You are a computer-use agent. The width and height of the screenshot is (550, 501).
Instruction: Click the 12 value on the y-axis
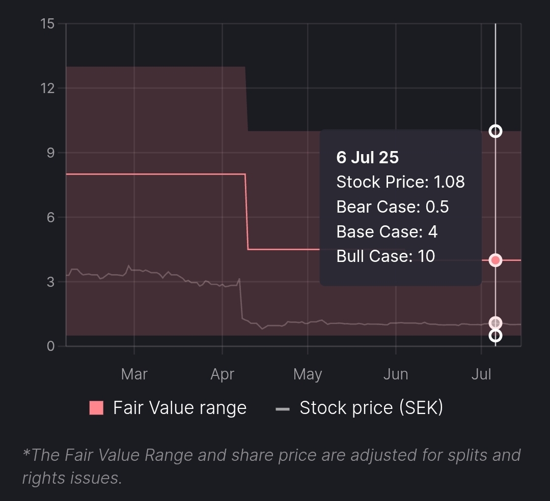[48, 89]
